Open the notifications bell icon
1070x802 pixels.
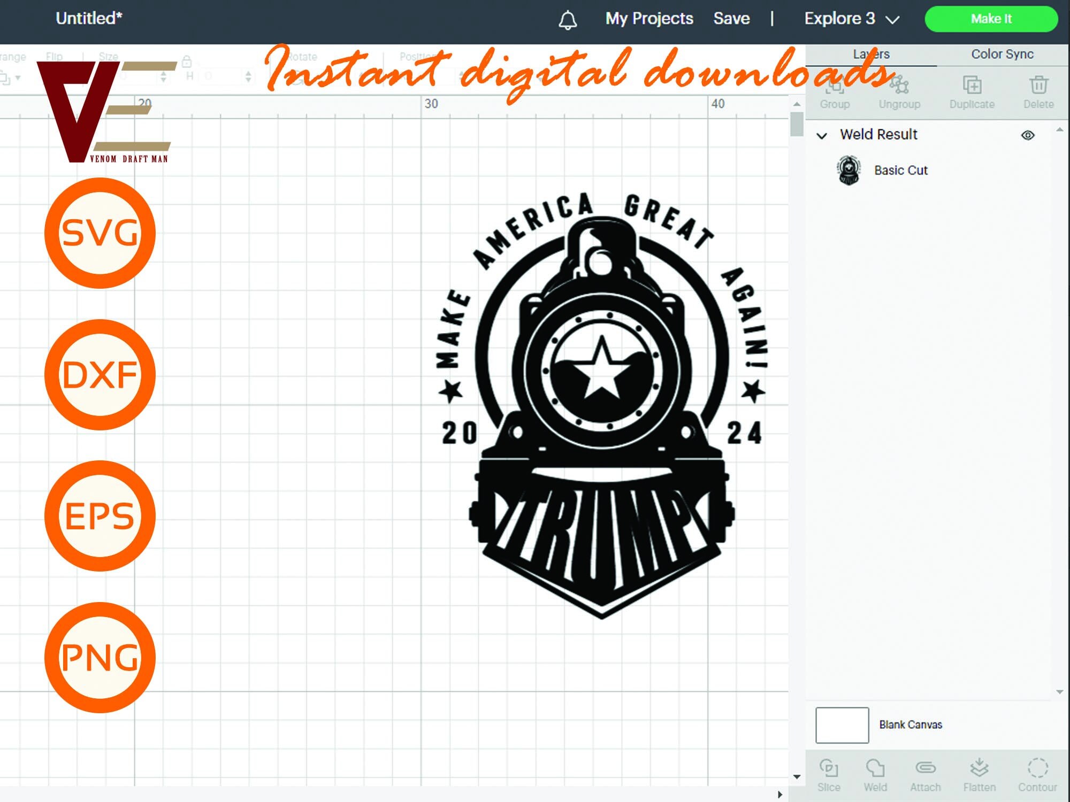point(568,20)
